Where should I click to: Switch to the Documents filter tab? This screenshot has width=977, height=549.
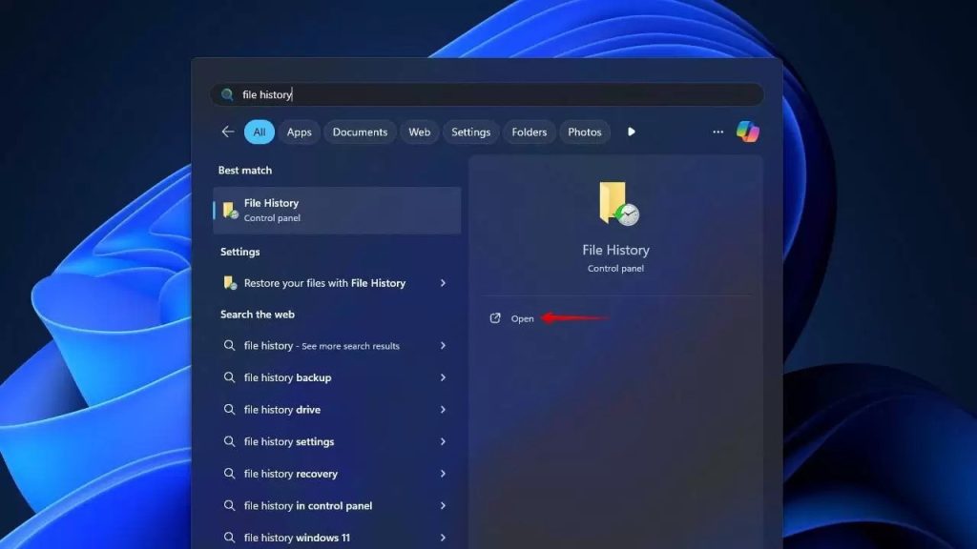pos(360,132)
